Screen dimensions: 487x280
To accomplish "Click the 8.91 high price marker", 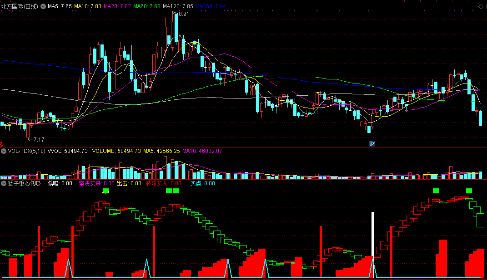I will tap(184, 14).
